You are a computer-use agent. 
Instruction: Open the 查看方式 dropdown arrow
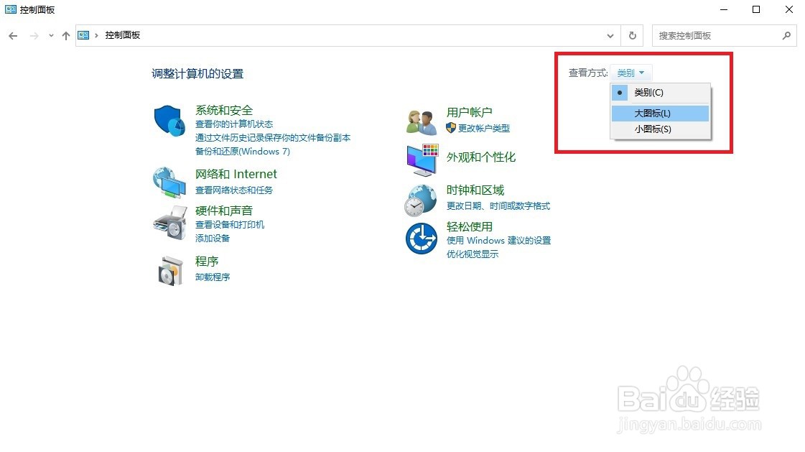point(641,73)
